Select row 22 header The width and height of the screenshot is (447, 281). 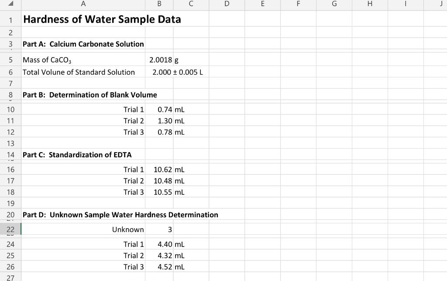[10, 229]
